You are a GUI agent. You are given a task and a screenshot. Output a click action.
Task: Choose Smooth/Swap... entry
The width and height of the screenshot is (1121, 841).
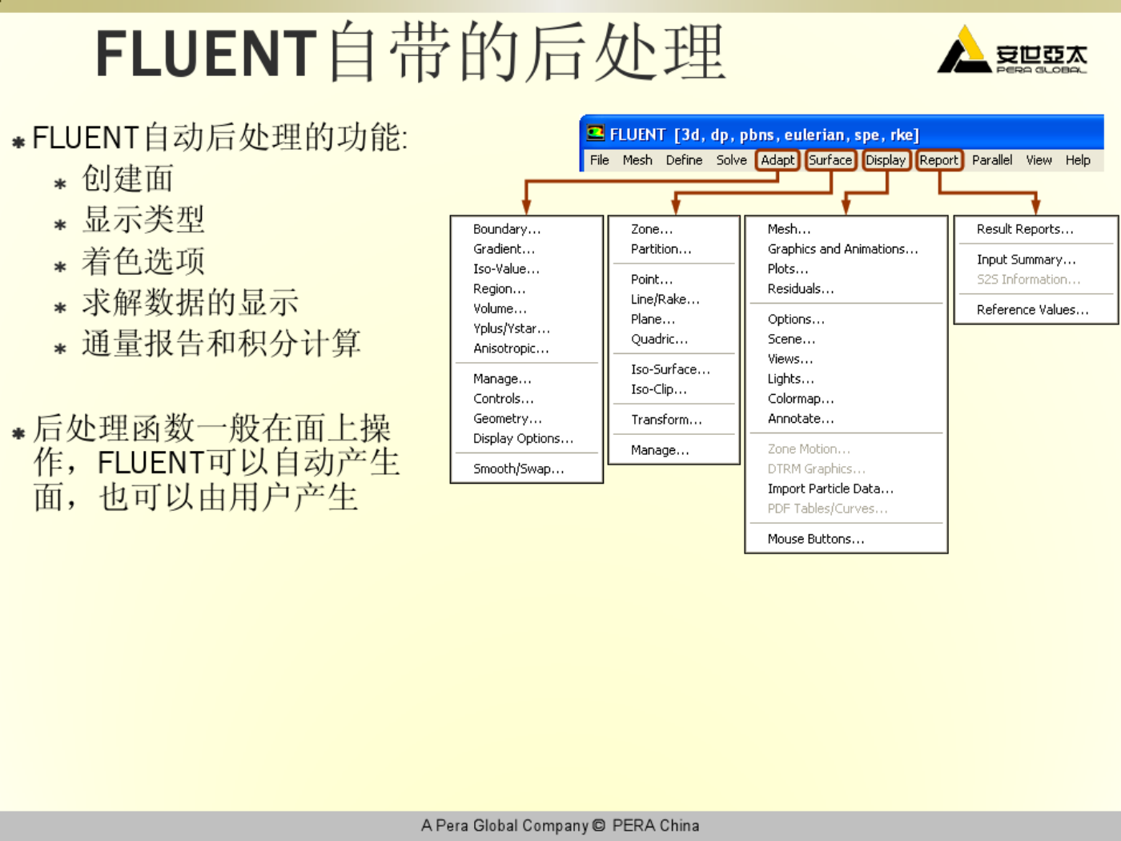[518, 469]
